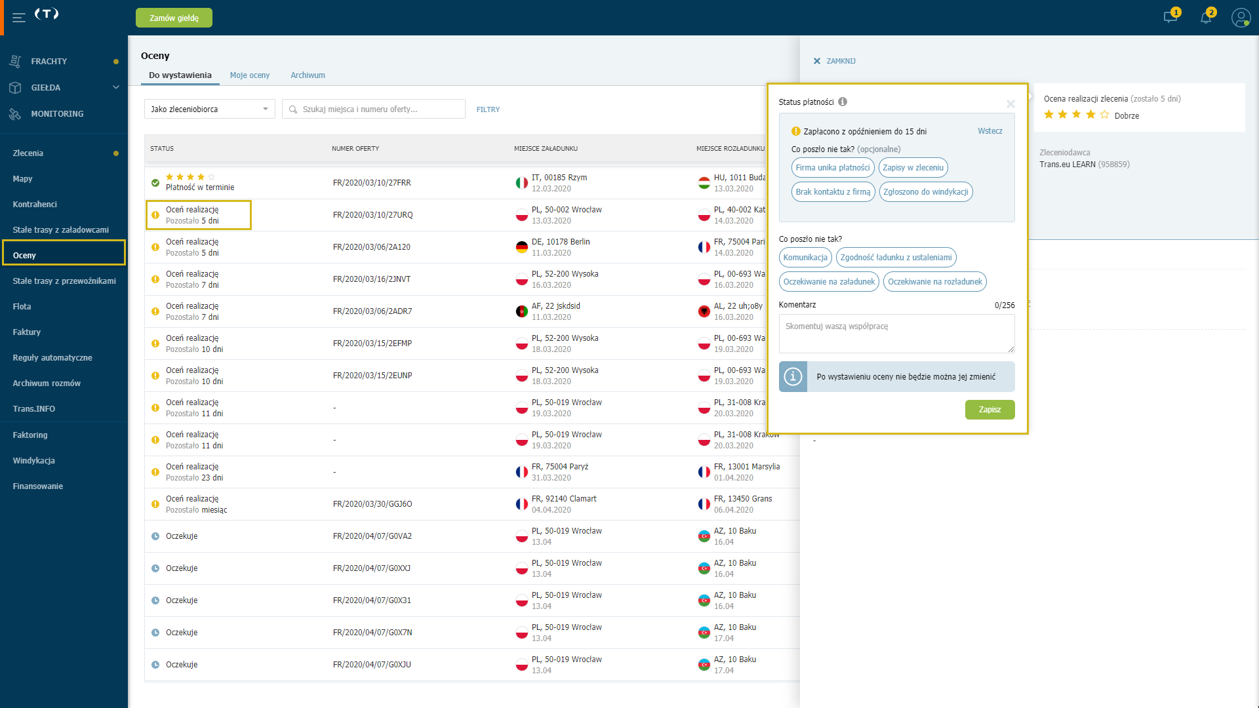Image resolution: width=1259 pixels, height=708 pixels.
Task: Click the info icon beside Status płatności
Action: [843, 102]
